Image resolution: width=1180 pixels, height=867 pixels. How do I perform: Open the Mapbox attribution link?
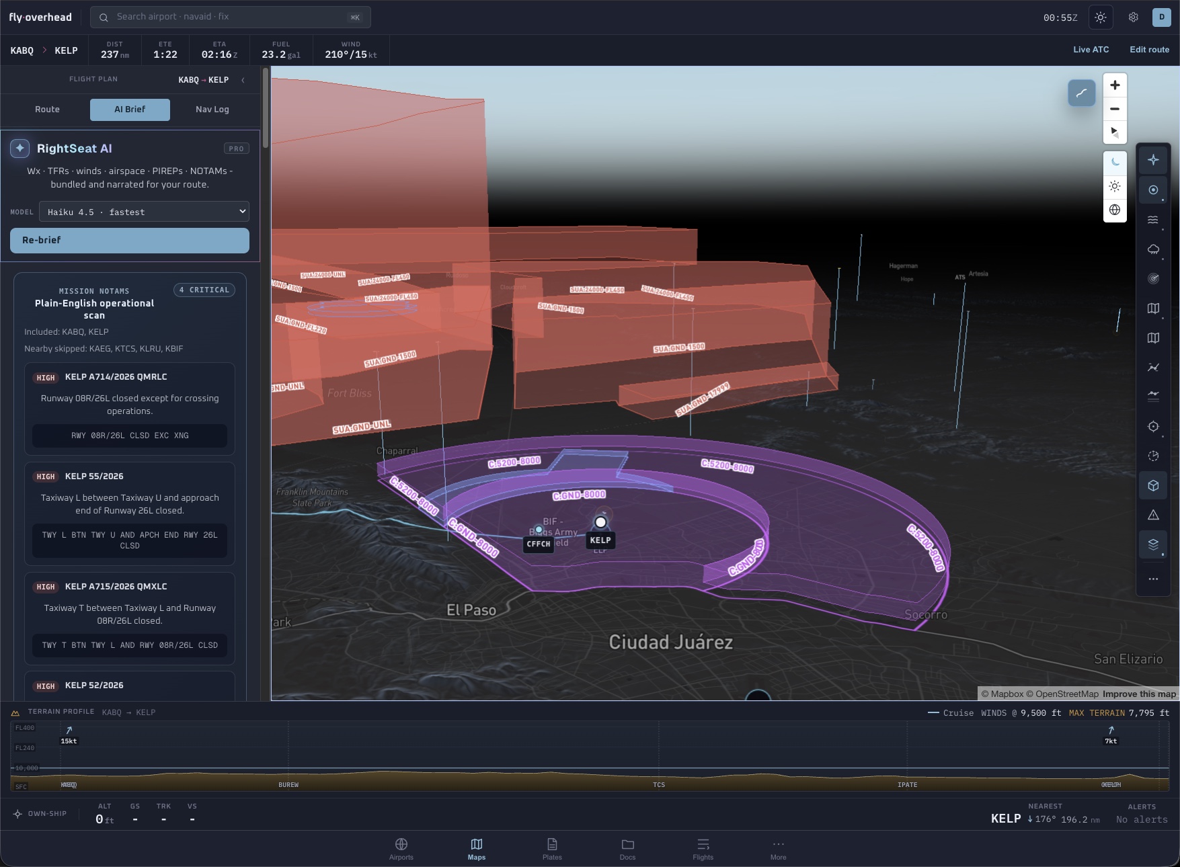pyautogui.click(x=1002, y=694)
